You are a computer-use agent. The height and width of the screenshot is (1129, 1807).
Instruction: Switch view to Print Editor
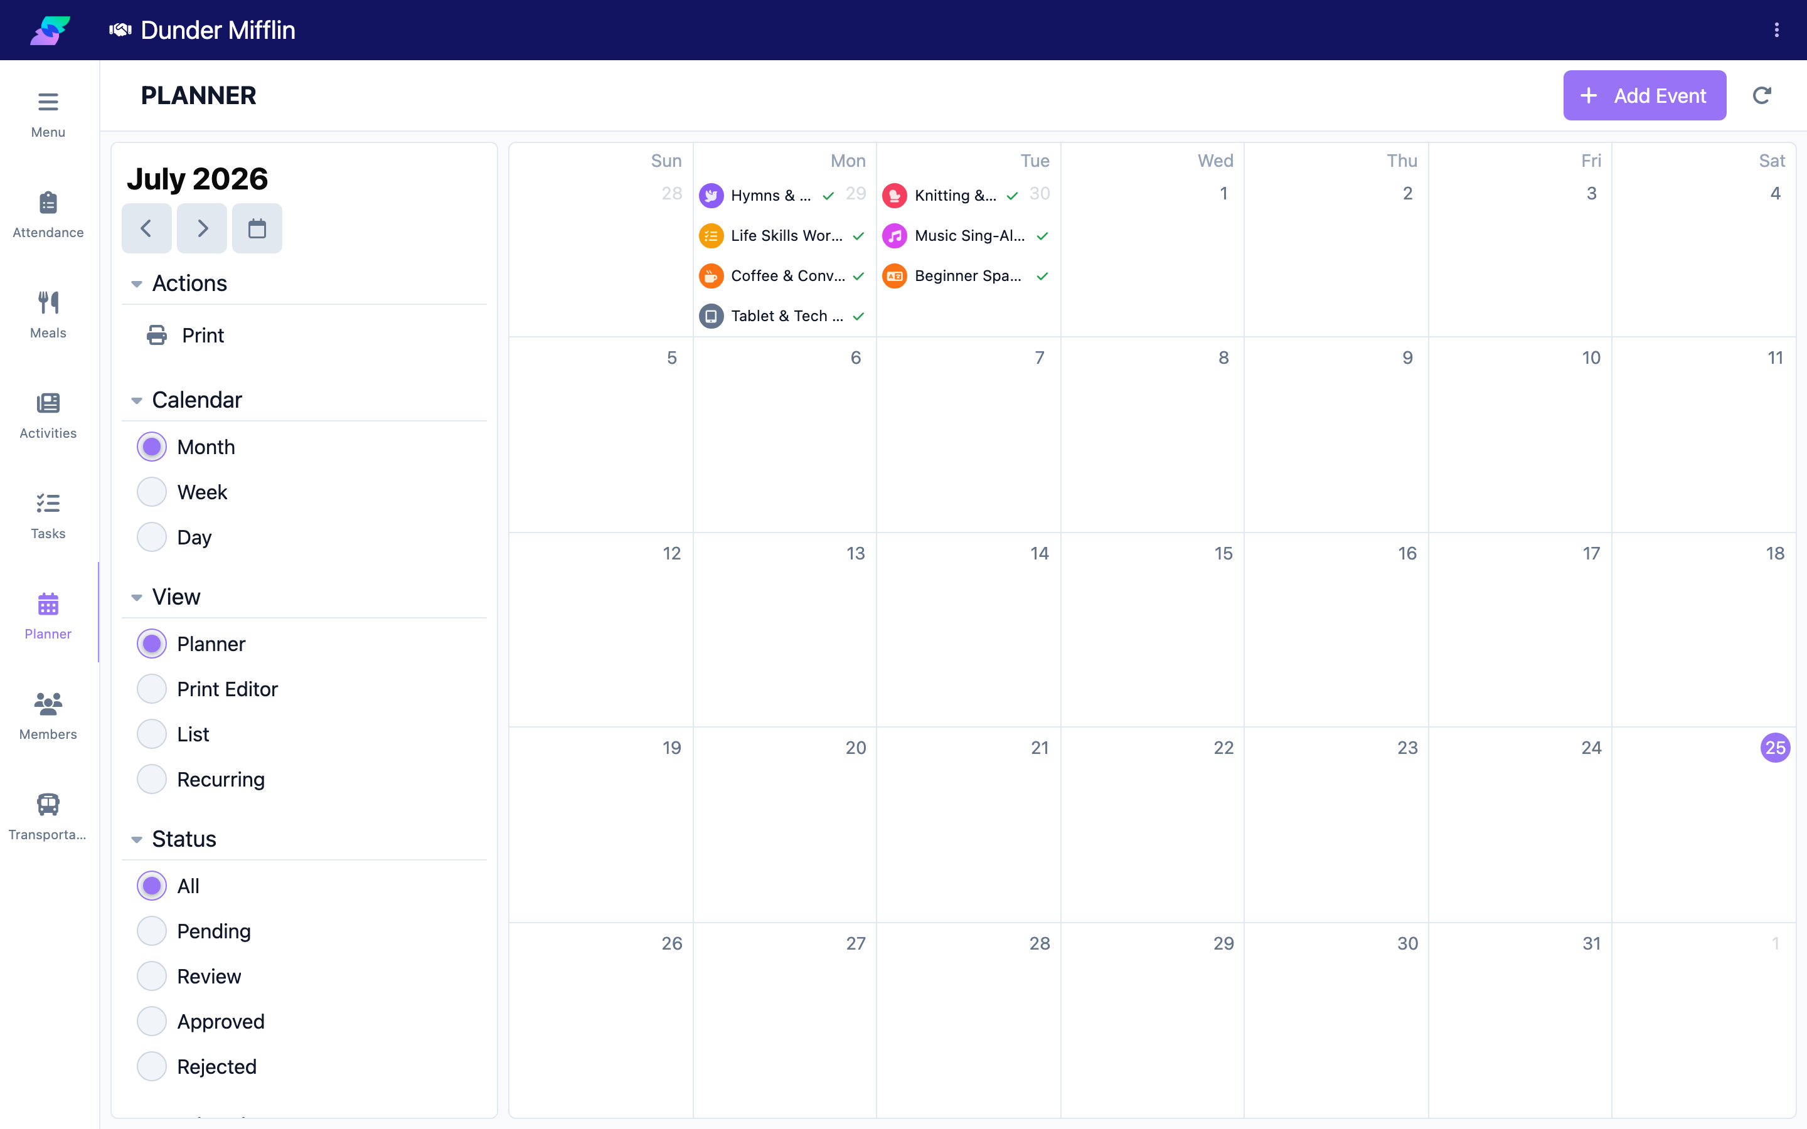[208, 689]
